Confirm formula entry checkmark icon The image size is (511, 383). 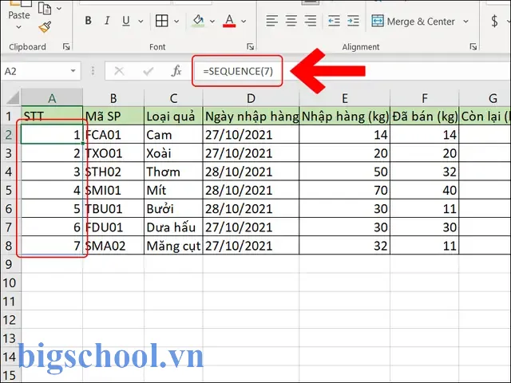click(x=149, y=71)
